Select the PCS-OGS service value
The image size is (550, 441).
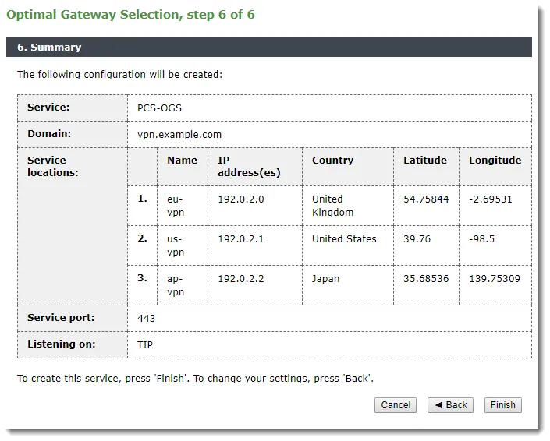click(x=159, y=108)
